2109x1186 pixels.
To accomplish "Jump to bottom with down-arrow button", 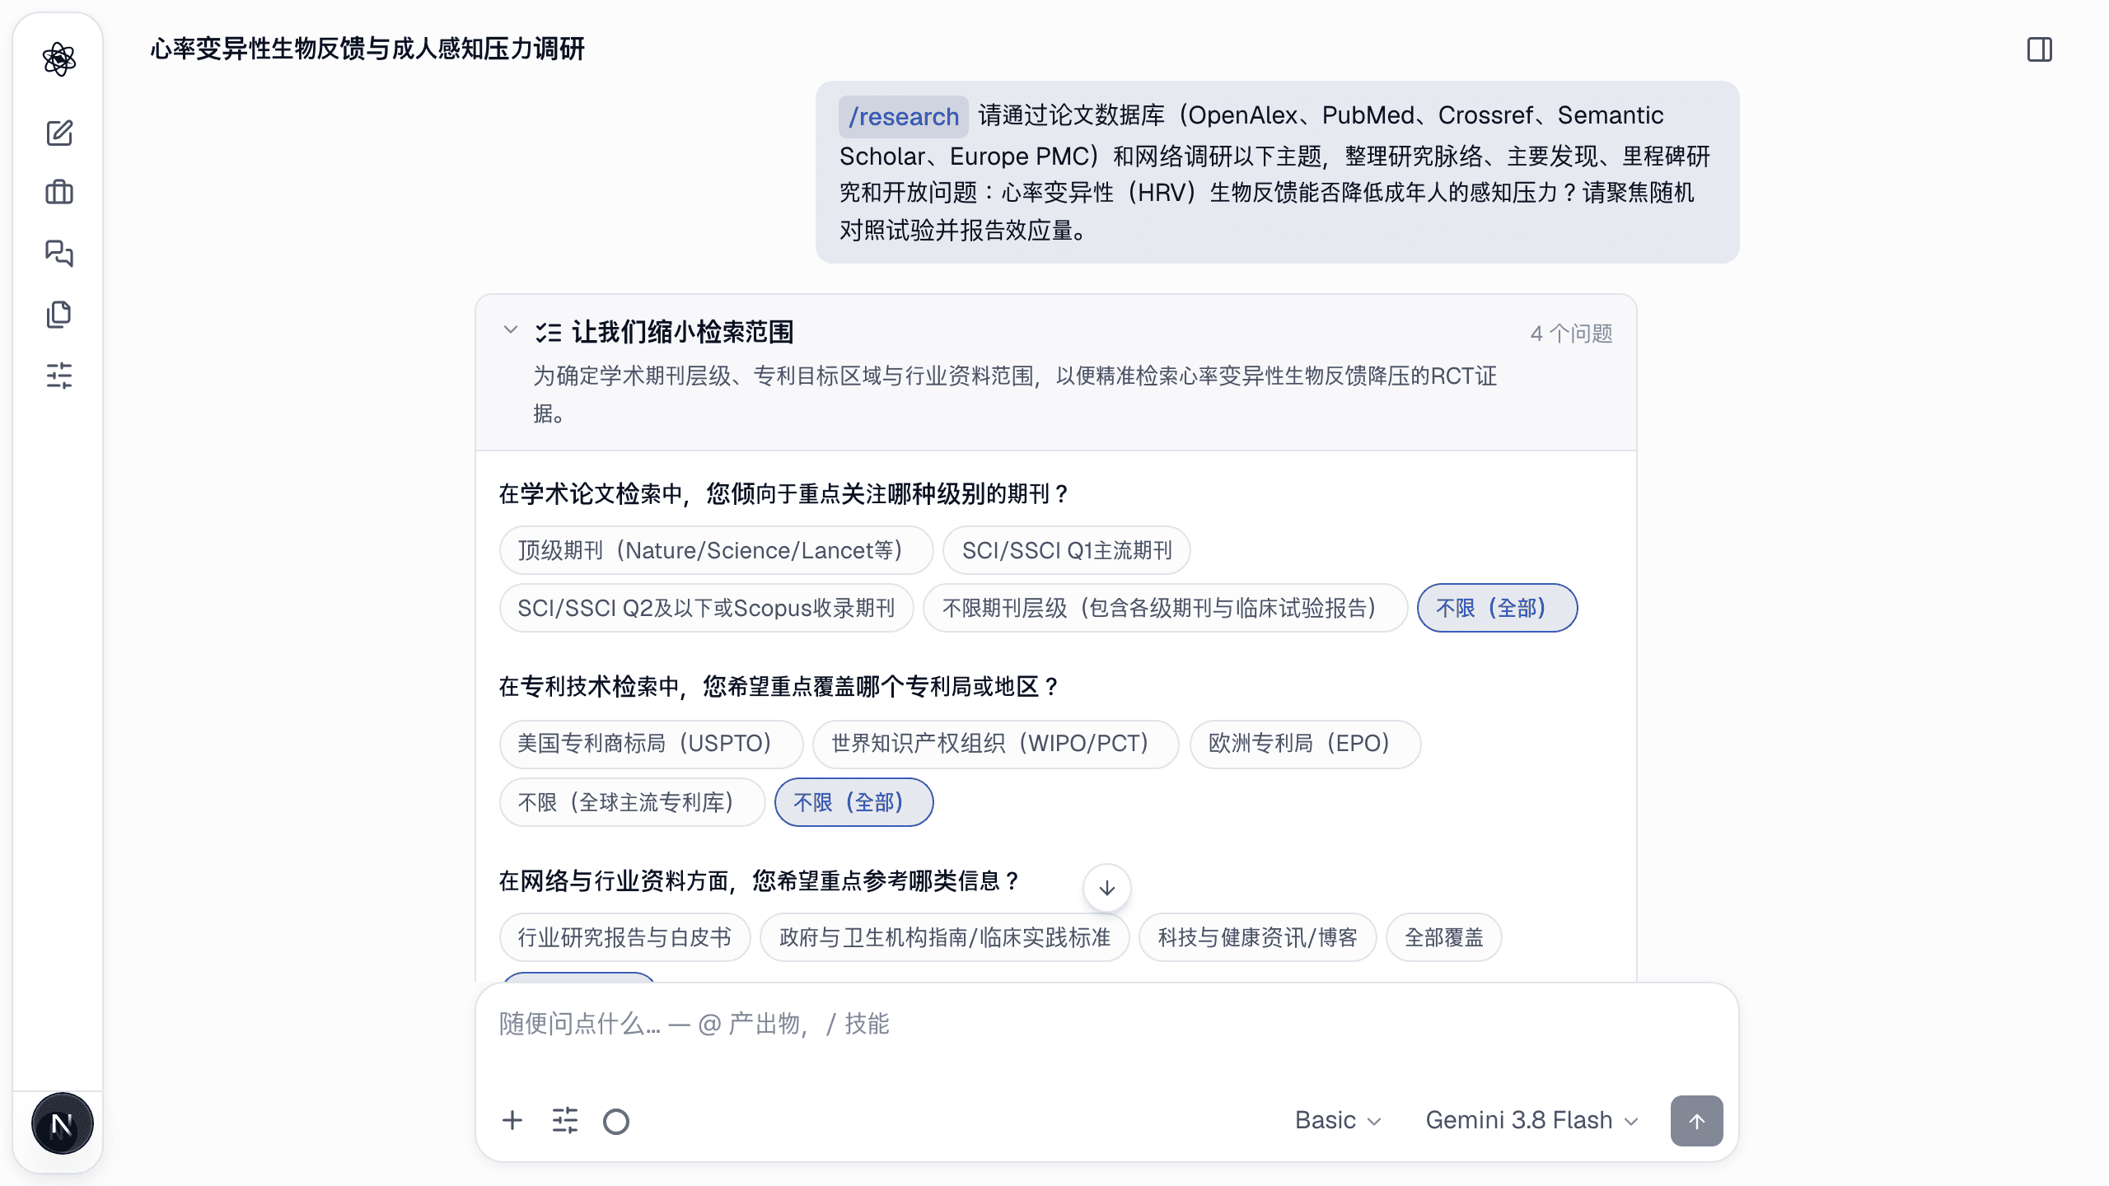I will click(x=1107, y=888).
